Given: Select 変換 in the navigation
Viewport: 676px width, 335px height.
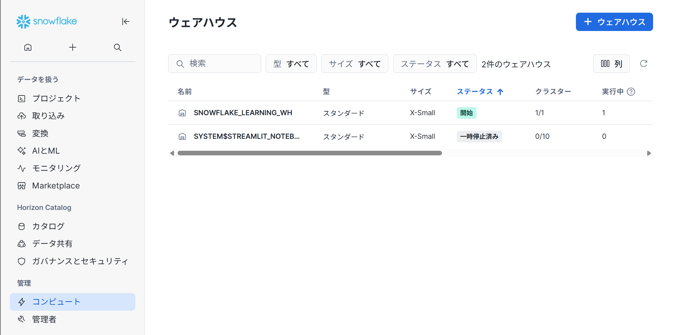Looking at the screenshot, I should click(x=73, y=134).
